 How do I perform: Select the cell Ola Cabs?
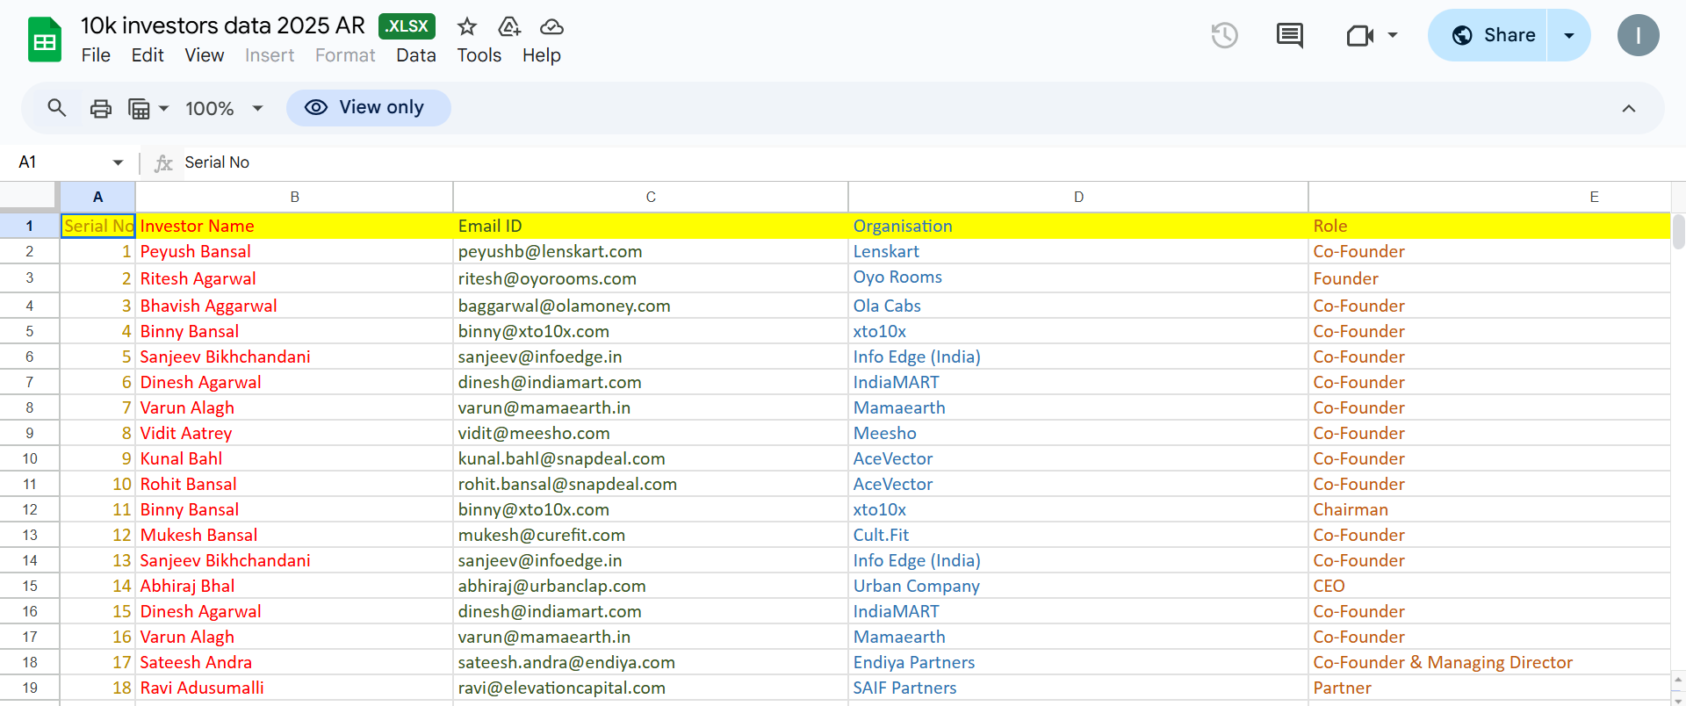pyautogui.click(x=1078, y=306)
